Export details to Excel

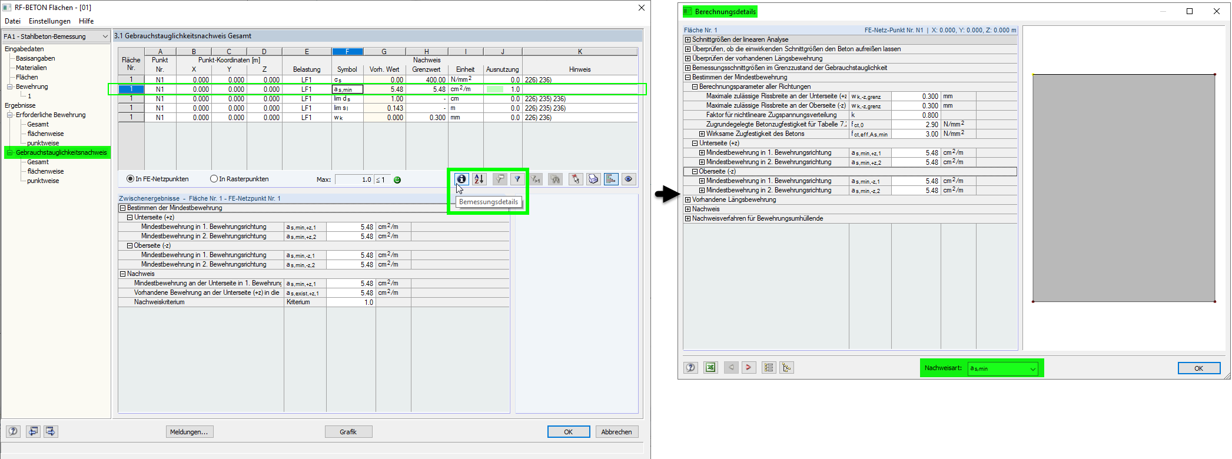point(711,368)
